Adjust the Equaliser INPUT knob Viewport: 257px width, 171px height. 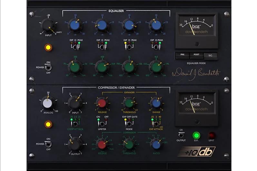48,26
